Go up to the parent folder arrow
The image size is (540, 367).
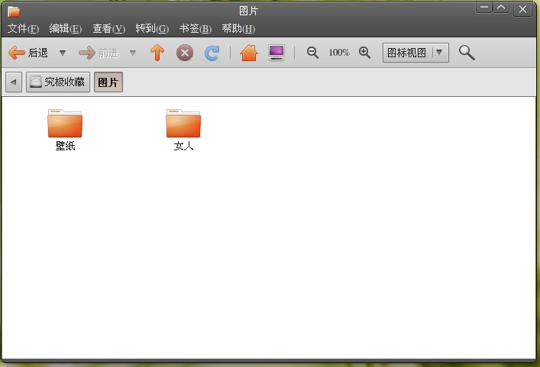pyautogui.click(x=157, y=53)
